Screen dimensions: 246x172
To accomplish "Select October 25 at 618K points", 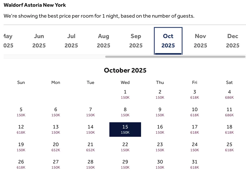I will [229, 147].
